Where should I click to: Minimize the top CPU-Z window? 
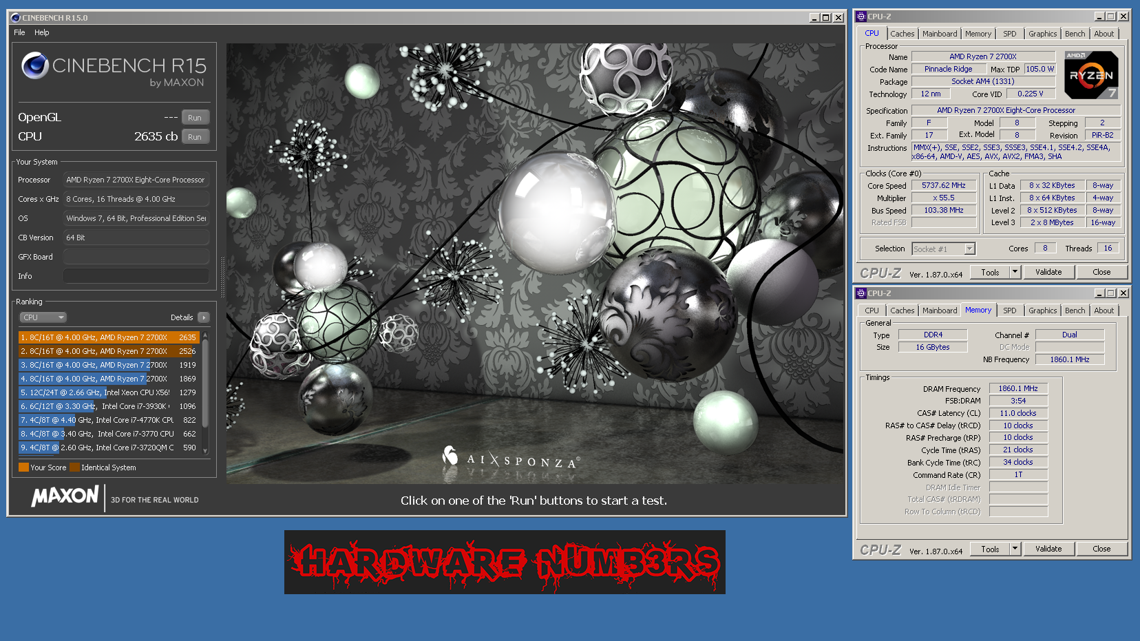(1099, 17)
